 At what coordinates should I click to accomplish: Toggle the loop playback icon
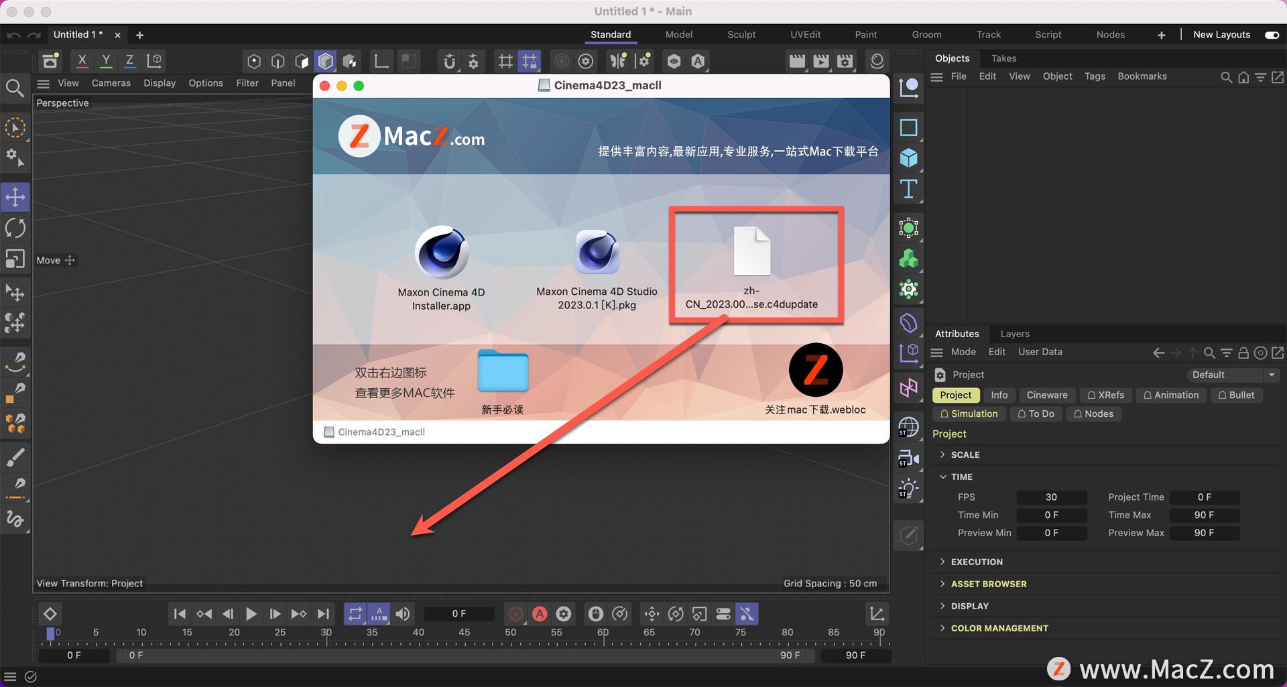click(x=355, y=614)
